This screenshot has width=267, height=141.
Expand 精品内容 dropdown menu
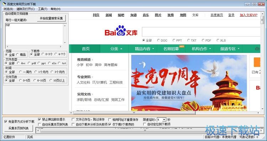pyautogui.click(x=153, y=49)
